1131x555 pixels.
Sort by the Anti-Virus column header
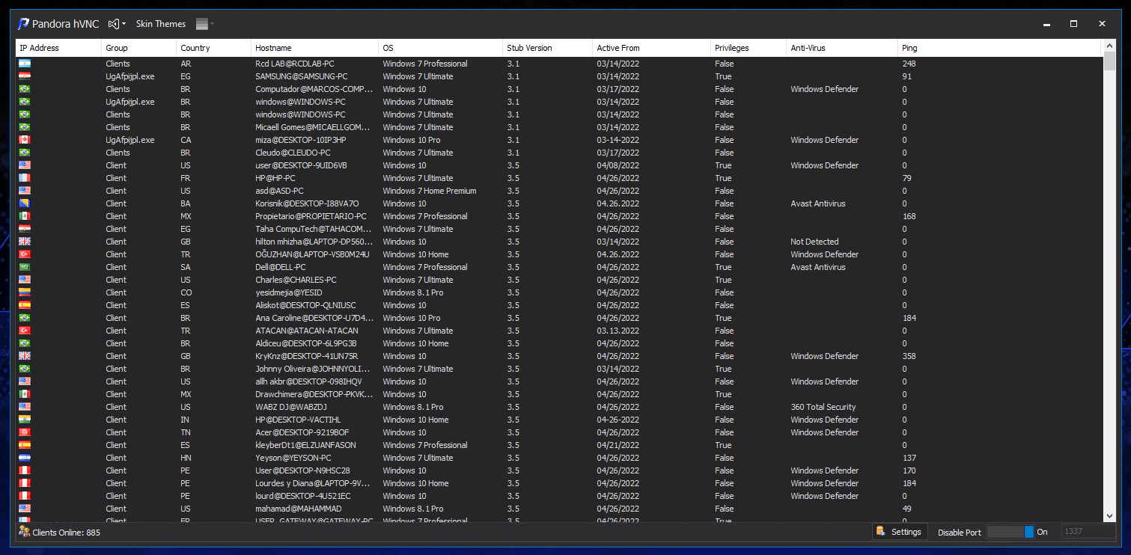click(x=842, y=48)
